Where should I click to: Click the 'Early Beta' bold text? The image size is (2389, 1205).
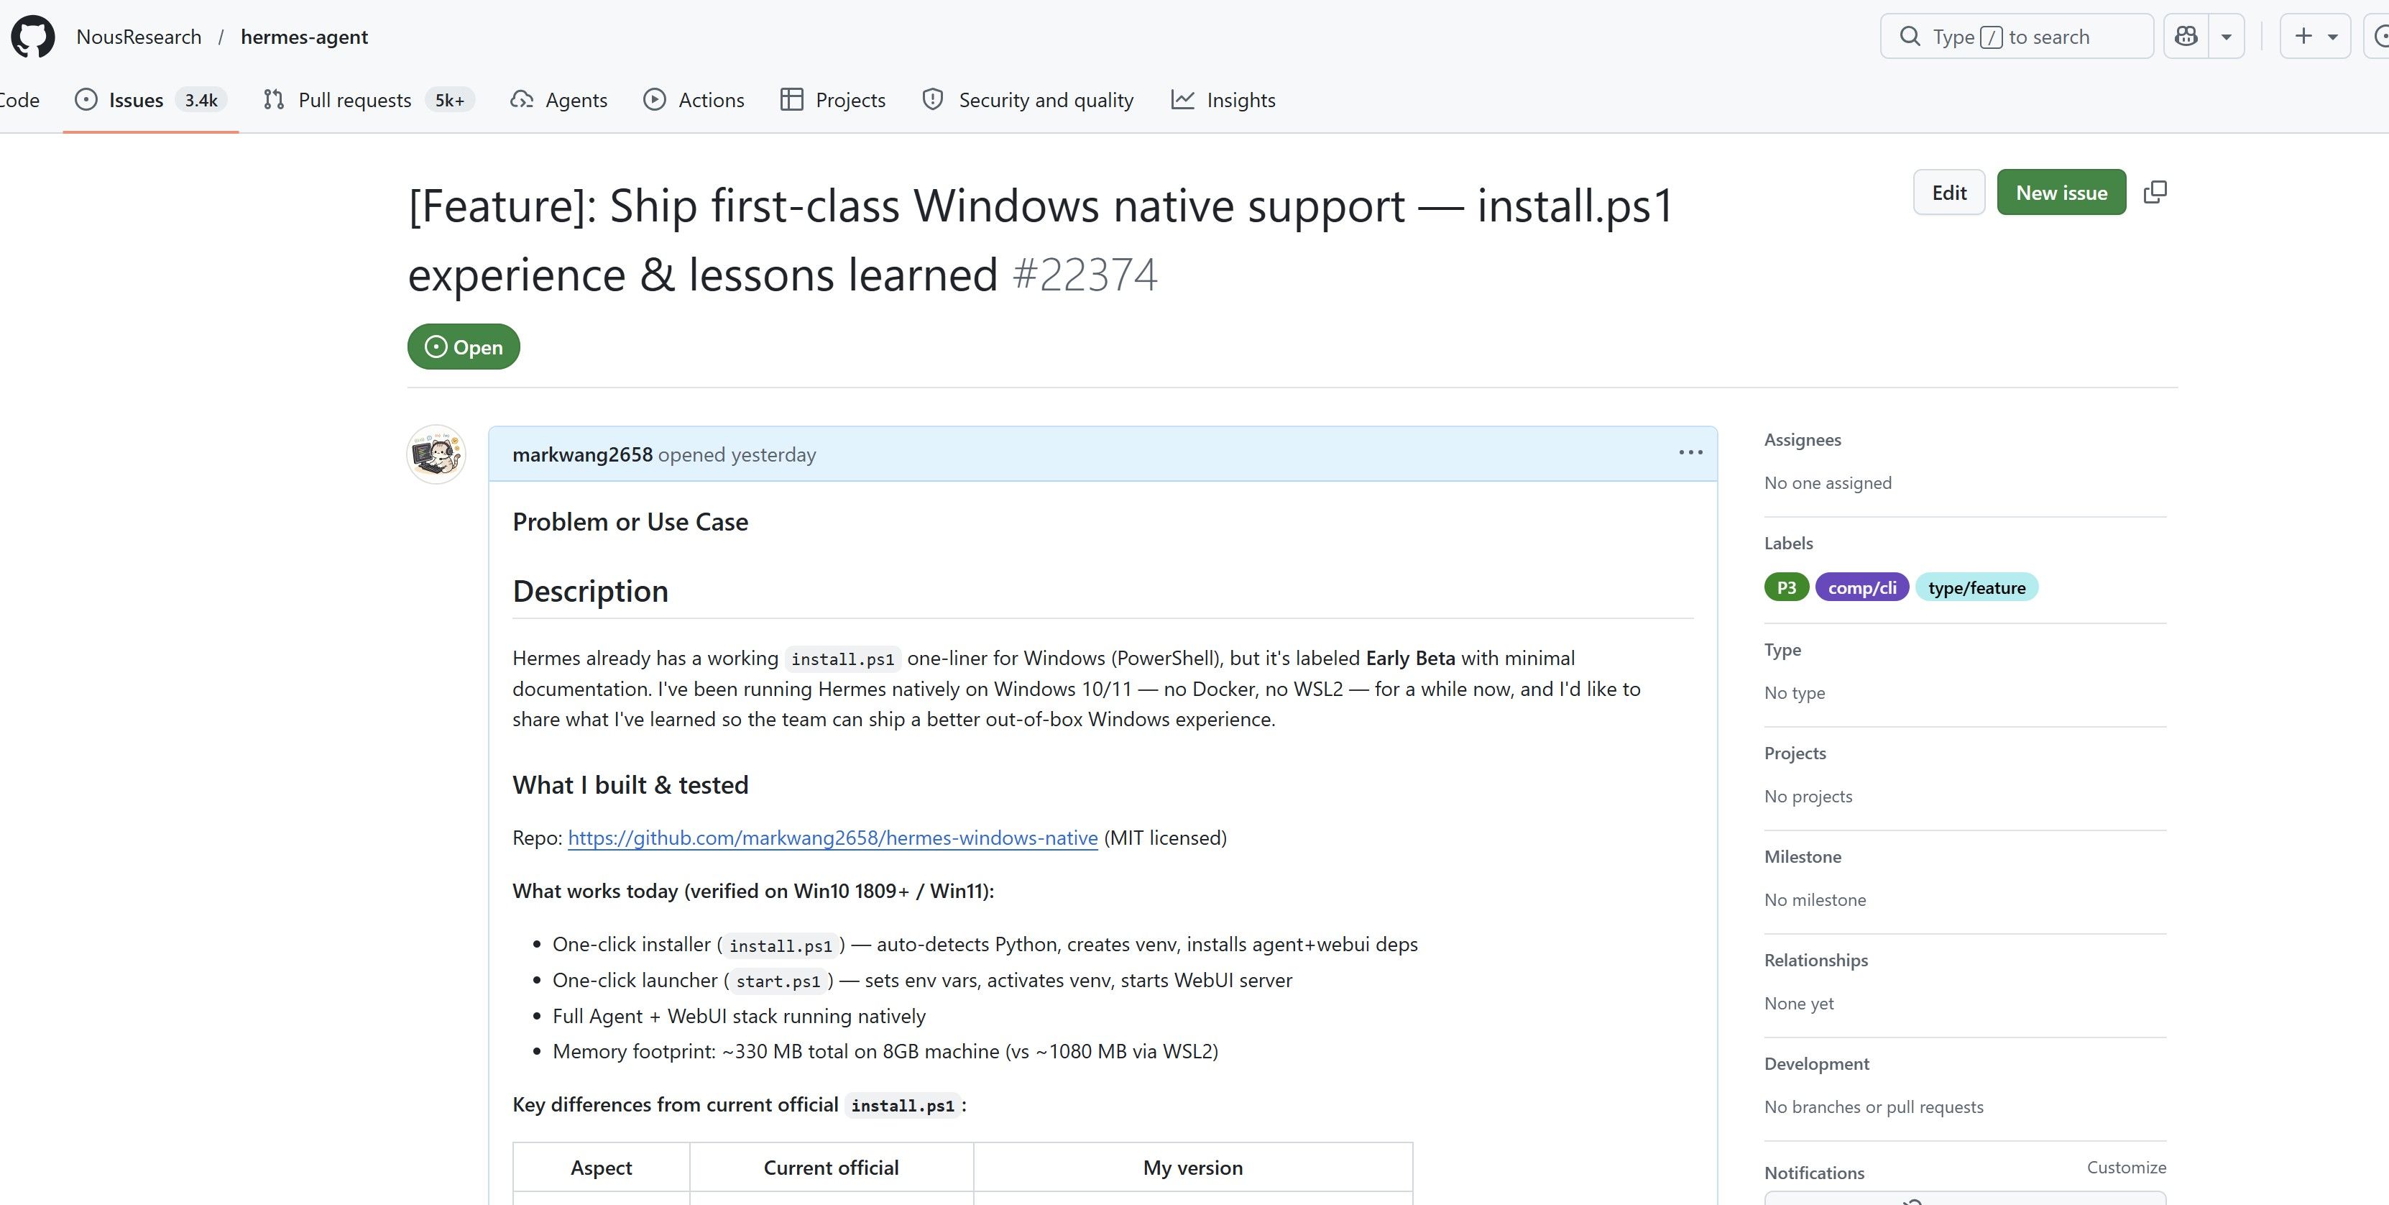click(1409, 658)
